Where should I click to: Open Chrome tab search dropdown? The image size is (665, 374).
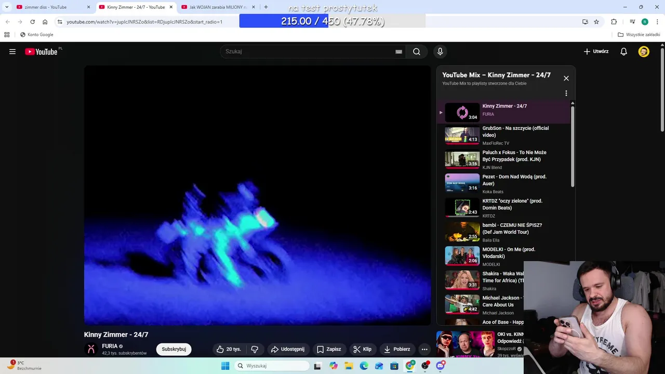[x=7, y=7]
